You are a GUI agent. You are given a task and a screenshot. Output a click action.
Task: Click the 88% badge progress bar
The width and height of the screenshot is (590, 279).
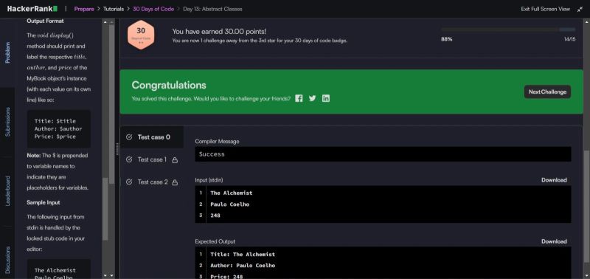[508, 30]
